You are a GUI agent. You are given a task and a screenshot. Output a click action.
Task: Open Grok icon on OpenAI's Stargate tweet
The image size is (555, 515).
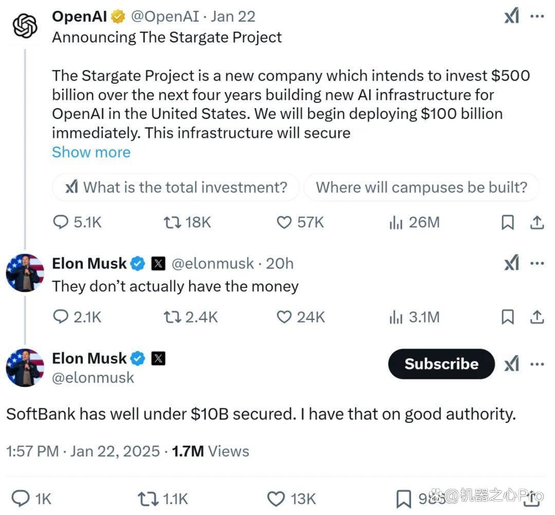pyautogui.click(x=511, y=15)
